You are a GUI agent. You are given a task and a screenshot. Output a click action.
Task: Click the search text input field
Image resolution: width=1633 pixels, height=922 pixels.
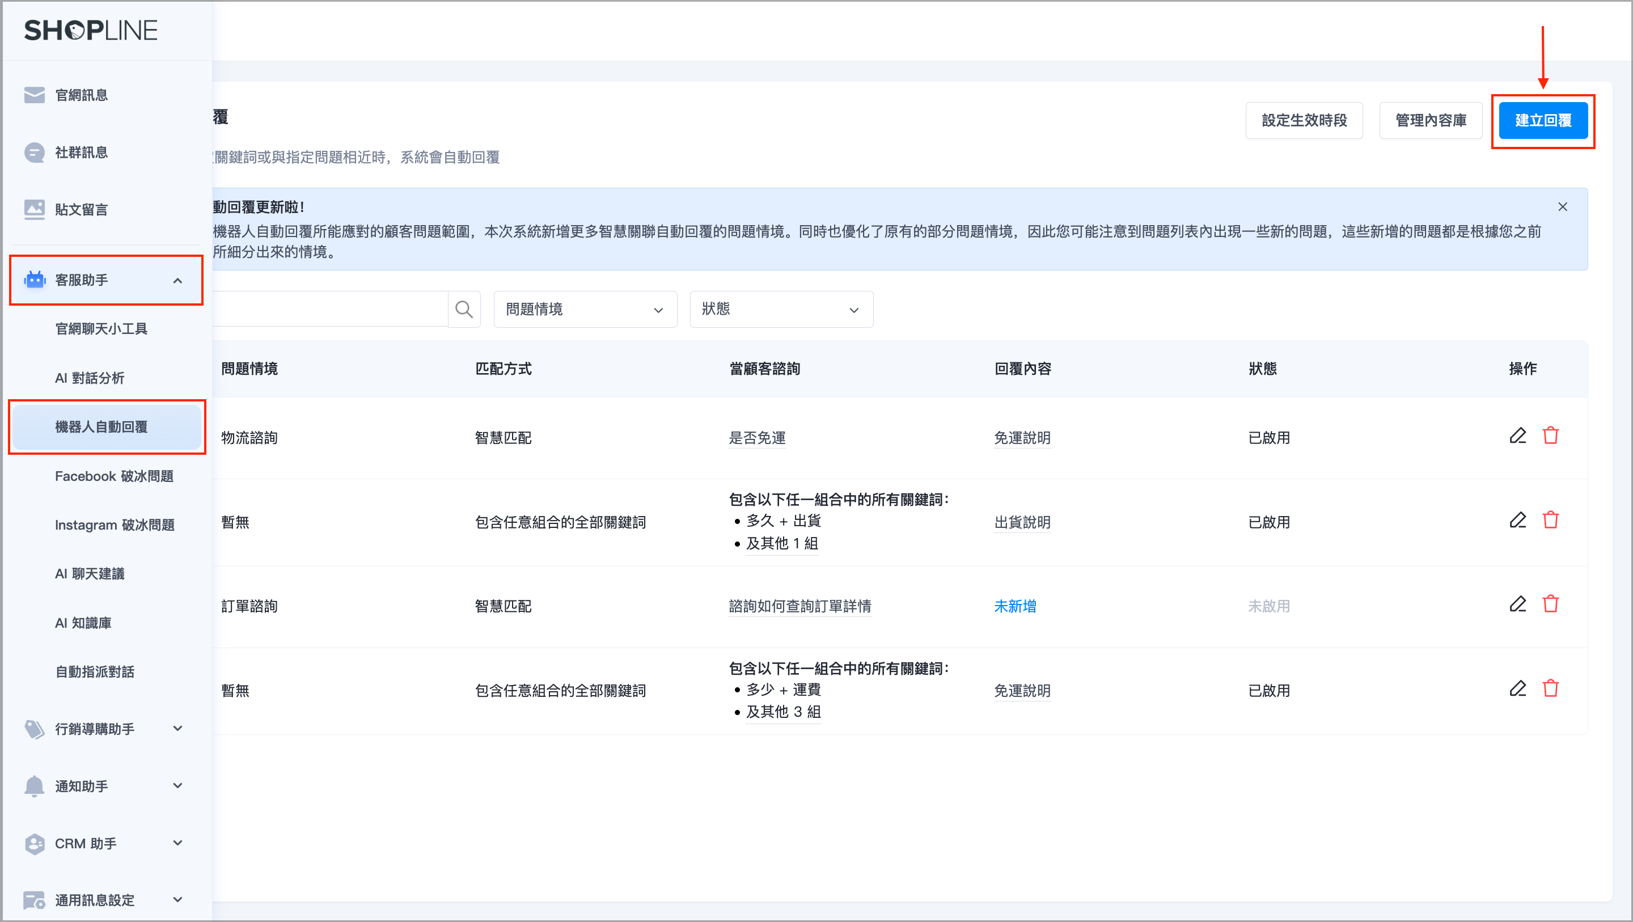329,310
